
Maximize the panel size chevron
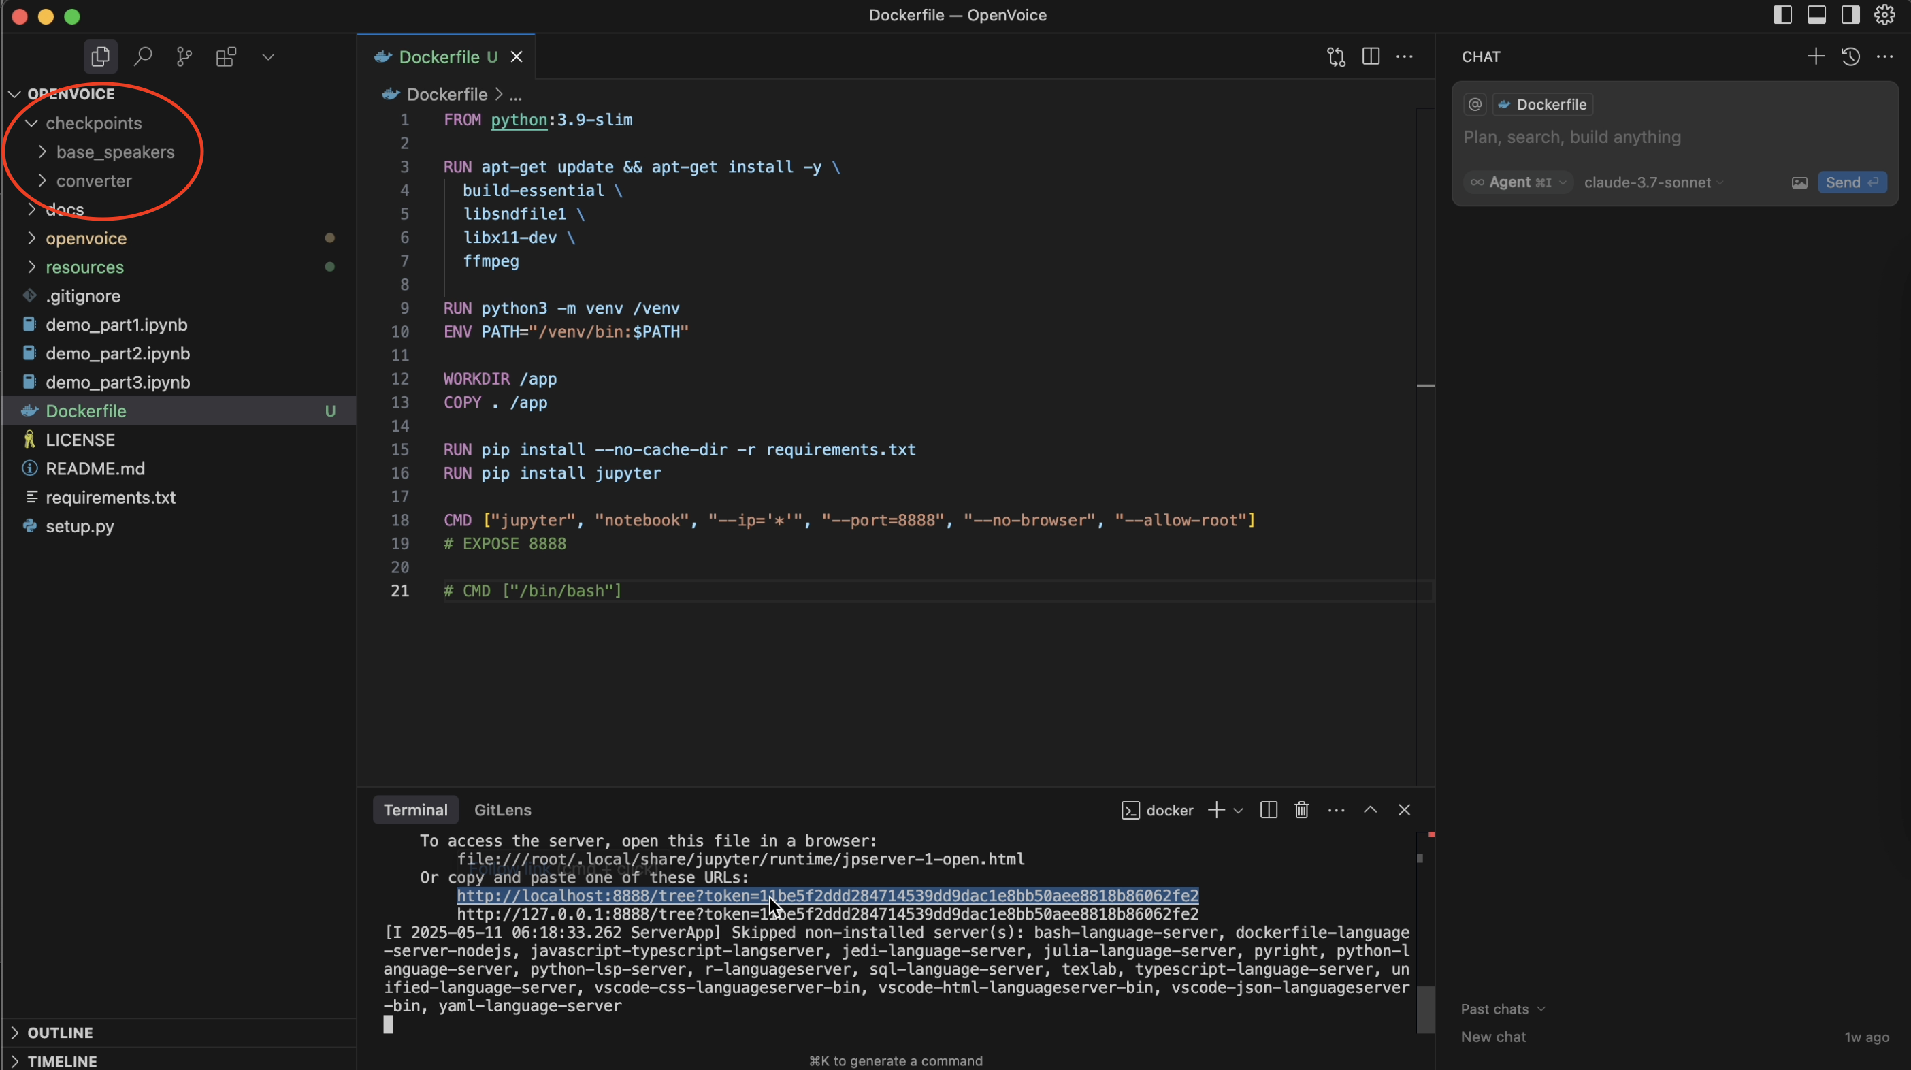coord(1370,810)
